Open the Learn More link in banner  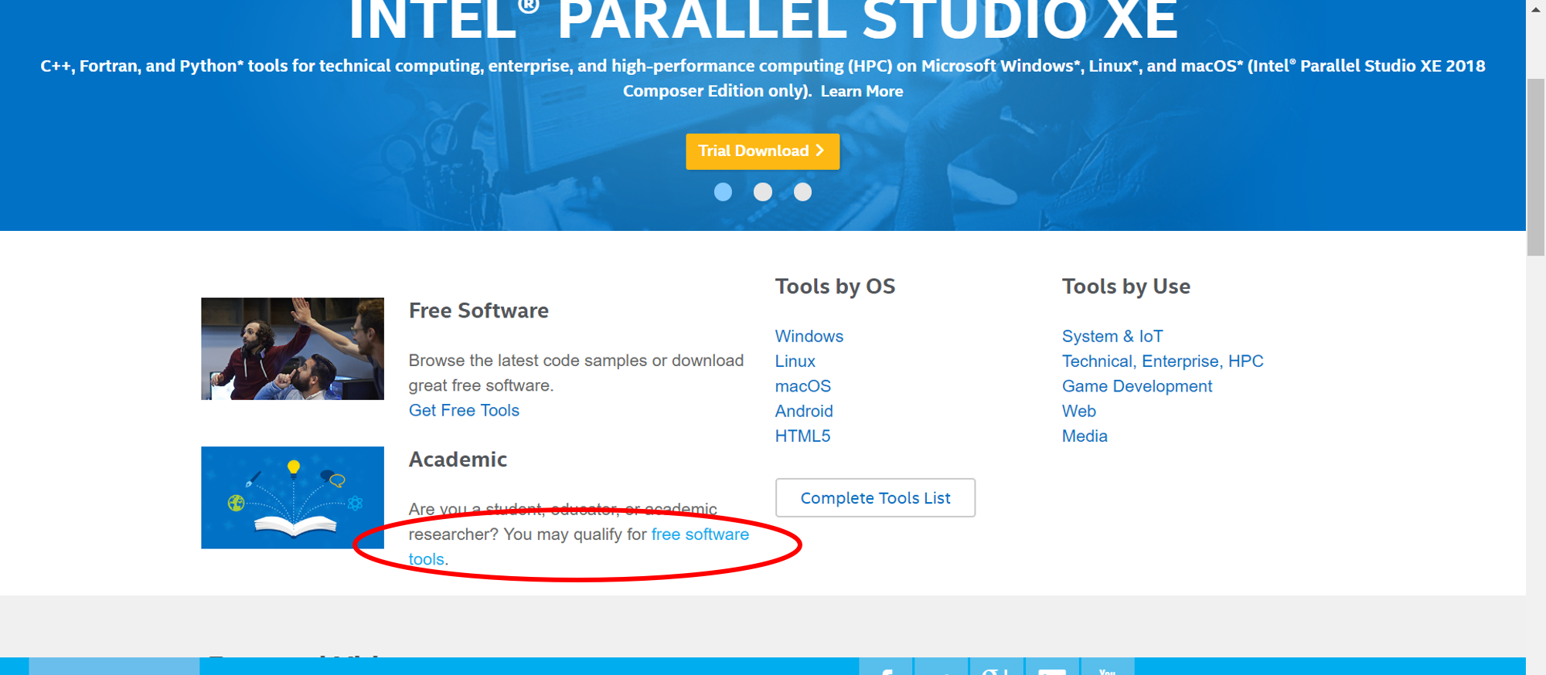[861, 91]
